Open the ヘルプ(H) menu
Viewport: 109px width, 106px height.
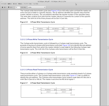point(35,4)
